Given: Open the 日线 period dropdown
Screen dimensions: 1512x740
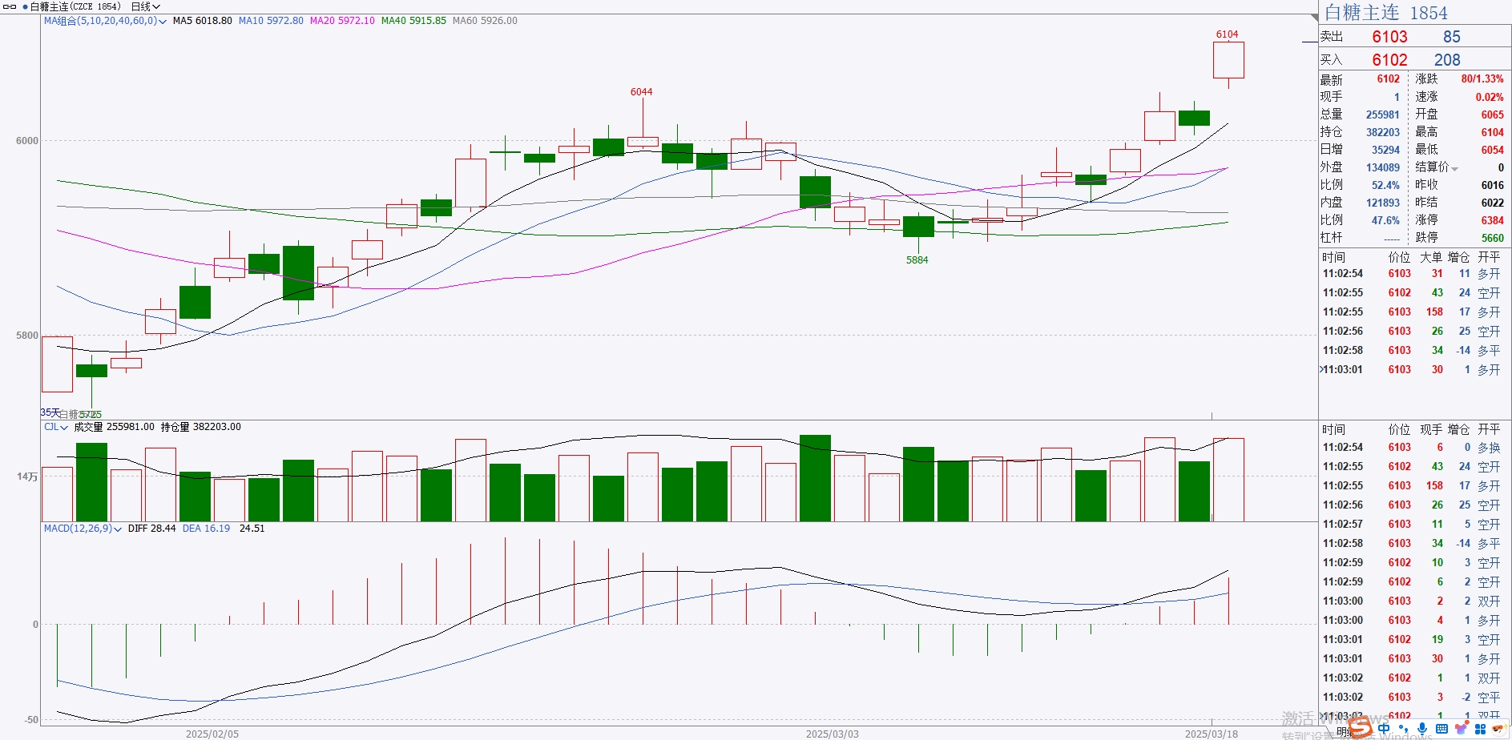Looking at the screenshot, I should click(x=145, y=6).
